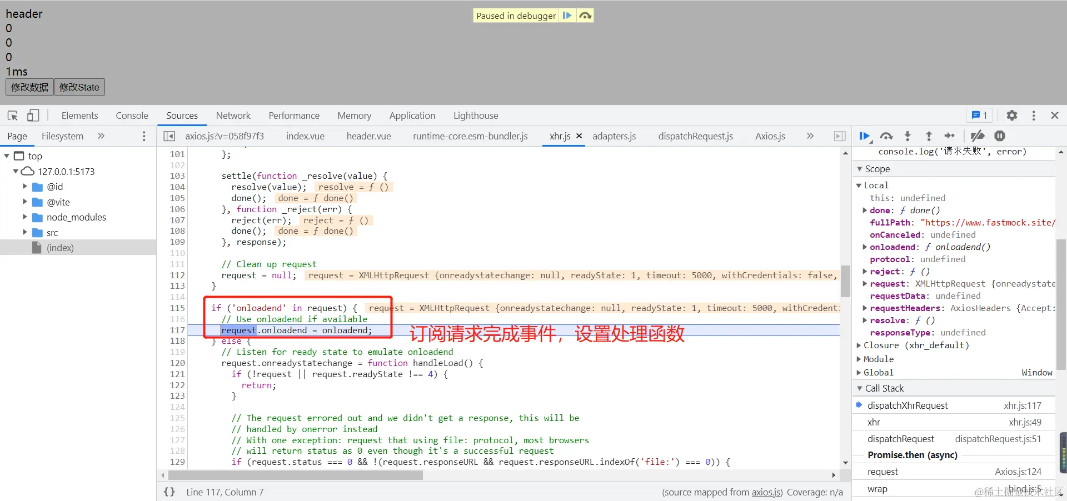Toggle pause on exceptions icon

pos(1000,136)
